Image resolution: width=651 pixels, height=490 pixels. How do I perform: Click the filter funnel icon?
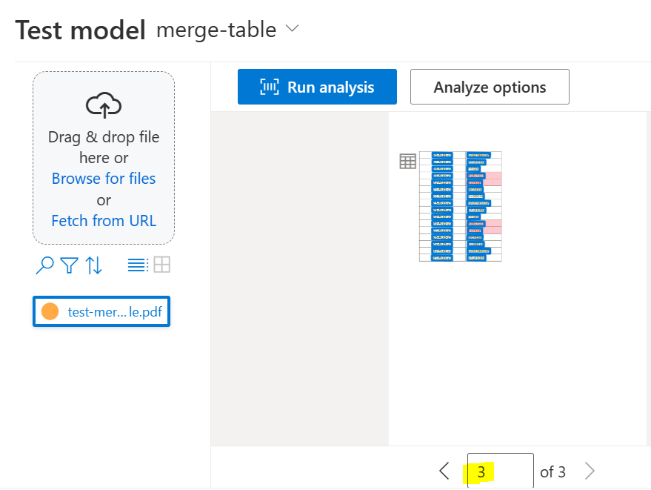tap(69, 265)
